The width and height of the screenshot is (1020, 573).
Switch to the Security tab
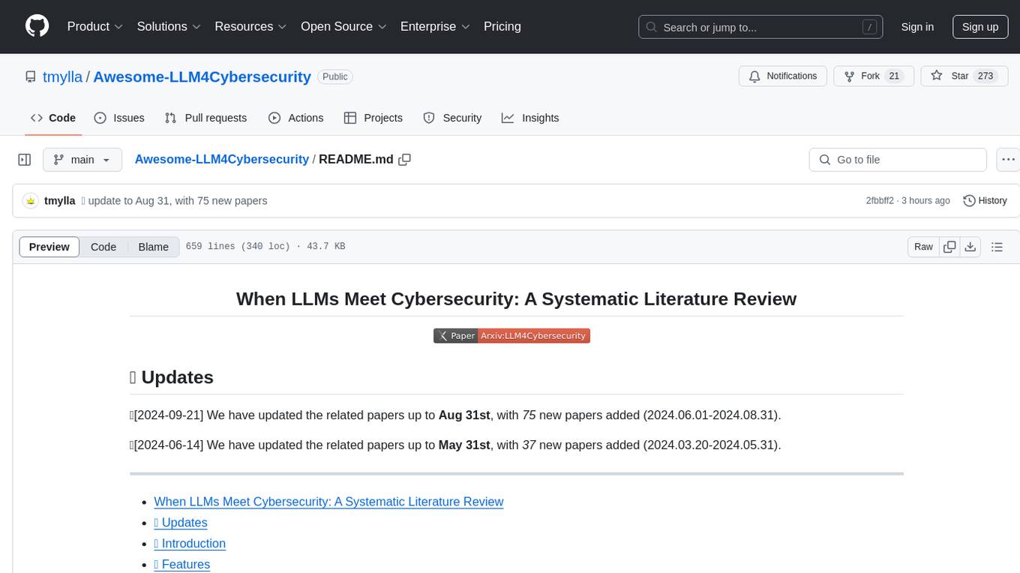(x=452, y=118)
